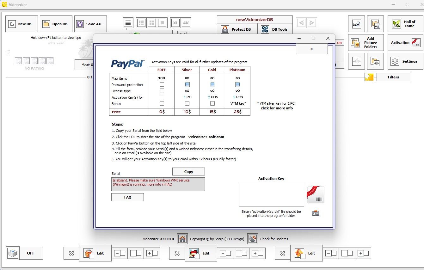The image size is (424, 270).
Task: Click the video camera add icon
Action: click(x=356, y=24)
